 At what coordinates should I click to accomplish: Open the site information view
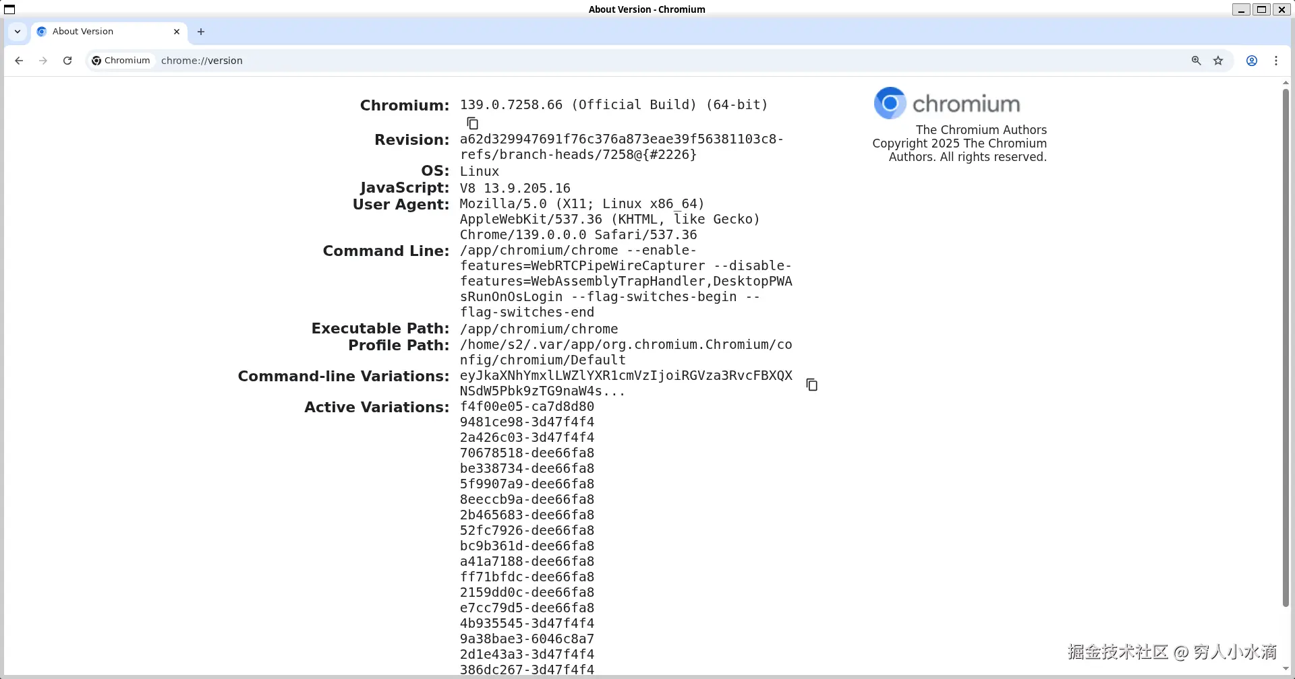[x=121, y=60]
